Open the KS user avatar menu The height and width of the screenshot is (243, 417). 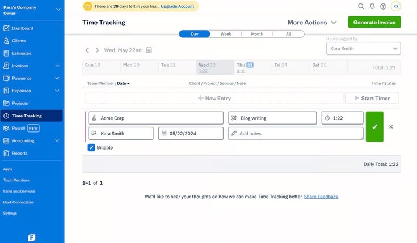[396, 6]
